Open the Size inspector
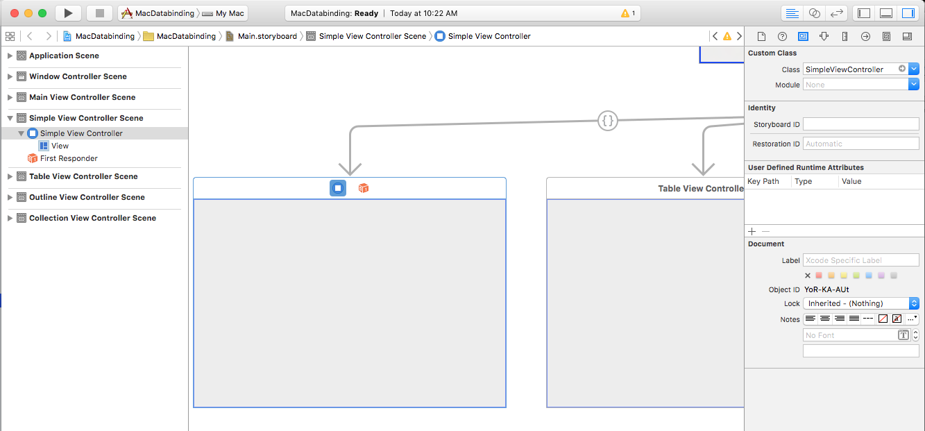 (845, 36)
